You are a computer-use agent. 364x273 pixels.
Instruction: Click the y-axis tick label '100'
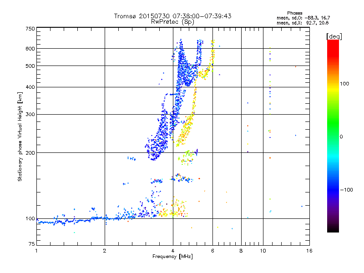coord(30,218)
